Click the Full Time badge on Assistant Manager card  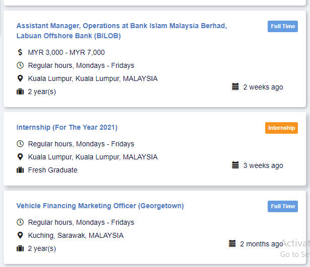[283, 26]
